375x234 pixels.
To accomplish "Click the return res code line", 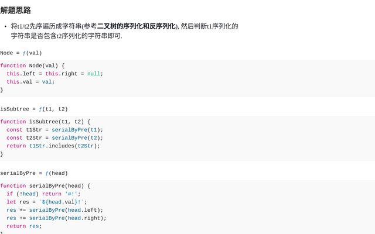I will [x=24, y=226].
